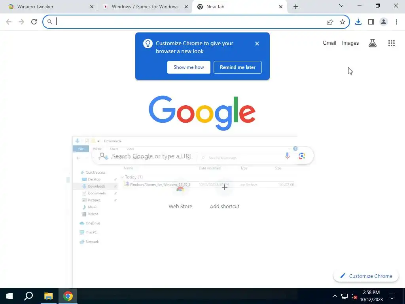Close the Windows 7 Games tab
This screenshot has width=405, height=304.
186,7
